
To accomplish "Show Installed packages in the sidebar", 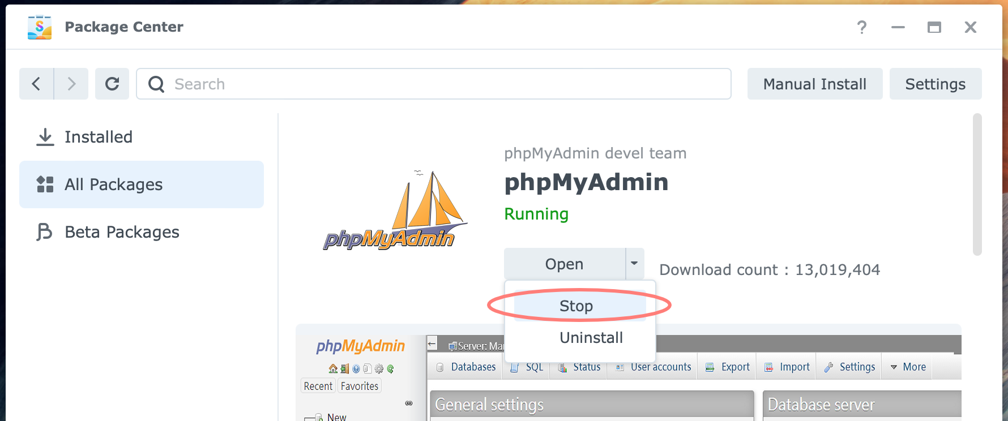I will [142, 137].
